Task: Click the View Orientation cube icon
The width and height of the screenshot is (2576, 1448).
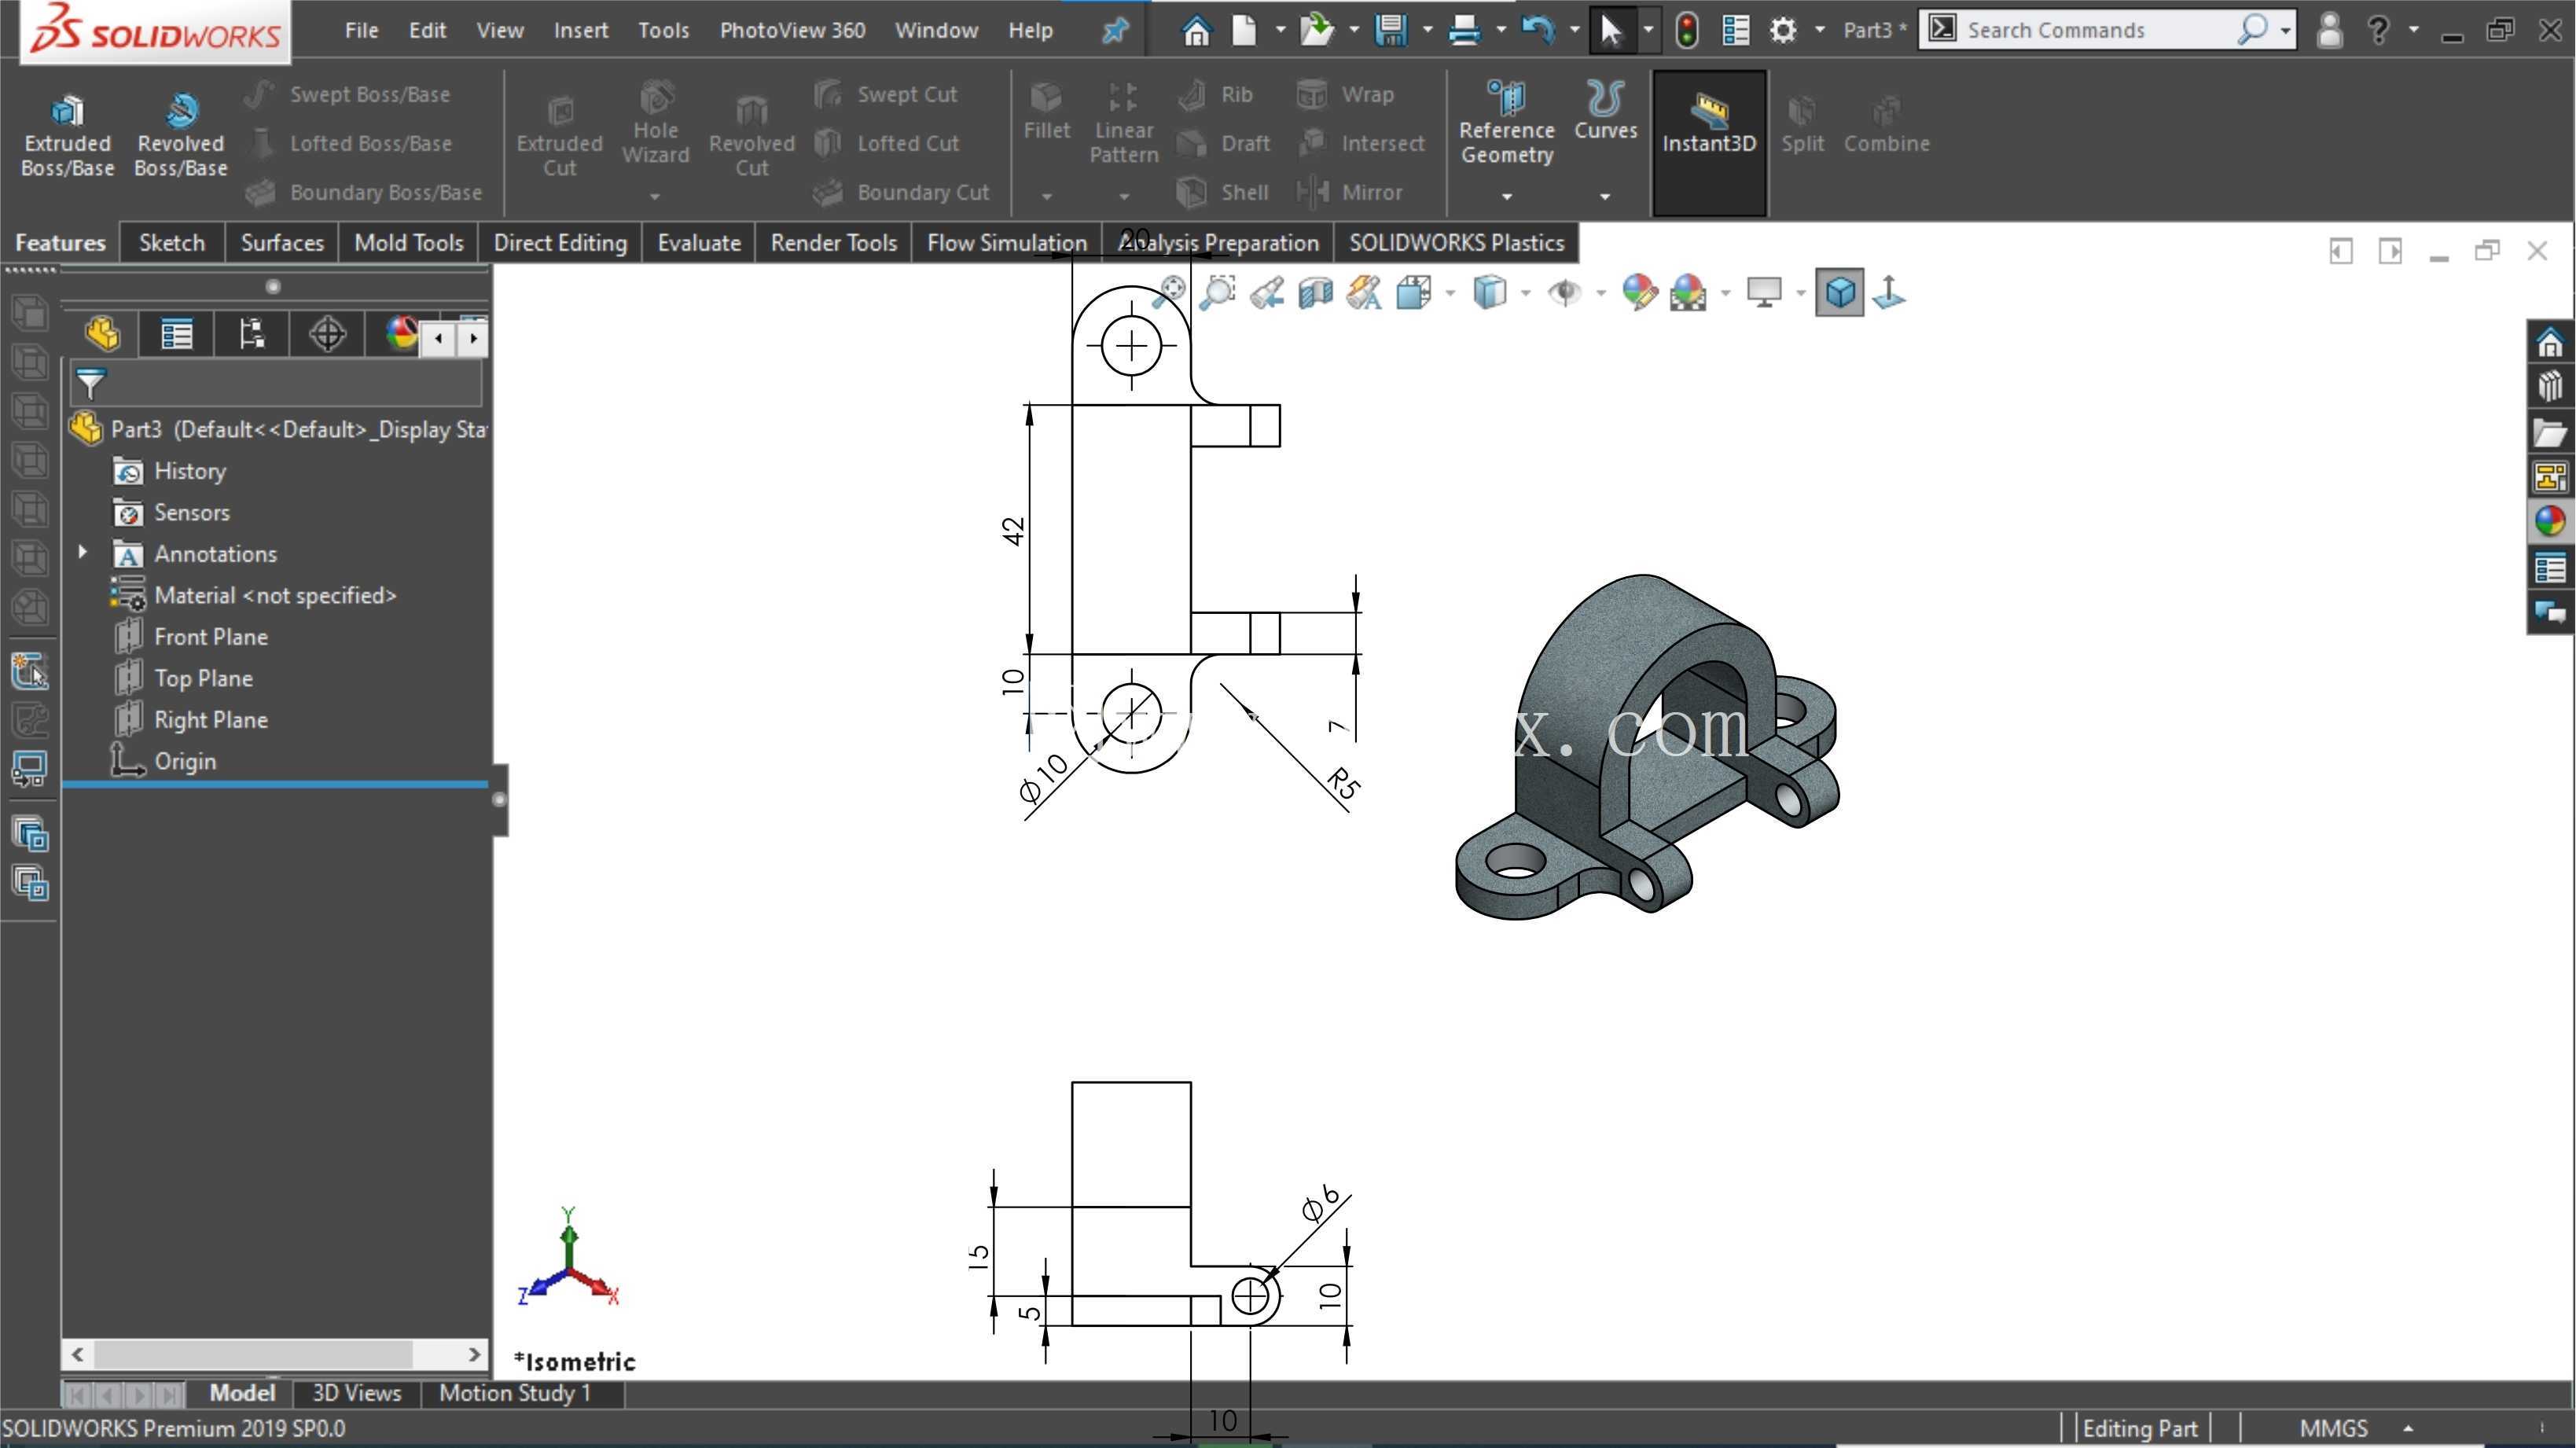Action: 1414,292
